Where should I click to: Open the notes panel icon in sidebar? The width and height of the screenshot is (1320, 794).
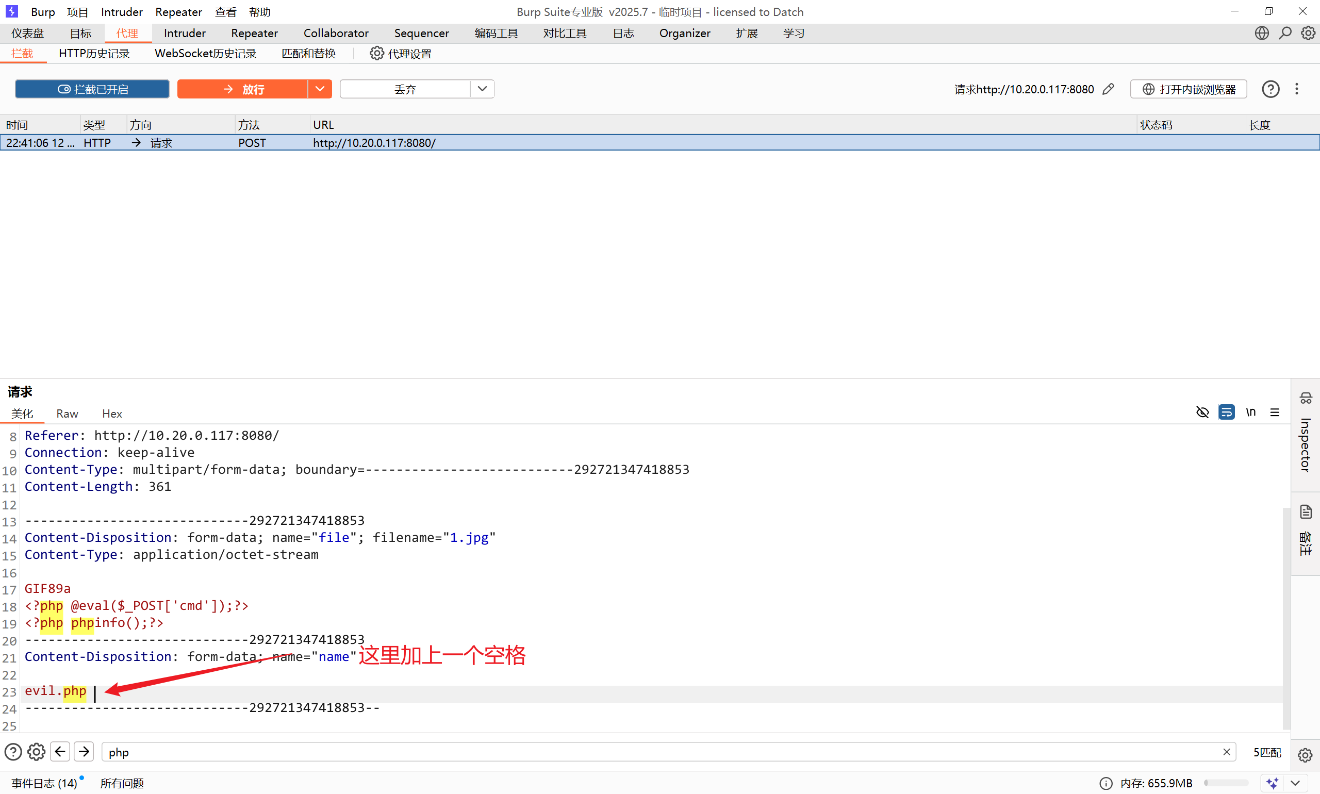tap(1306, 512)
